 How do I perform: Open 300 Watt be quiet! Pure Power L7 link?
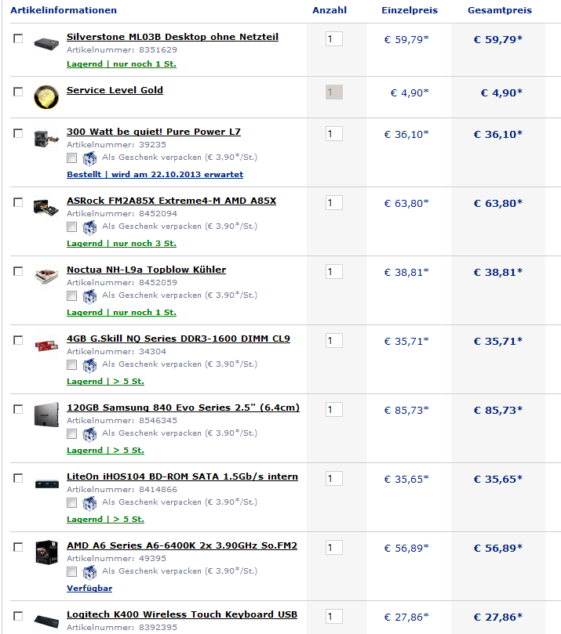[154, 132]
